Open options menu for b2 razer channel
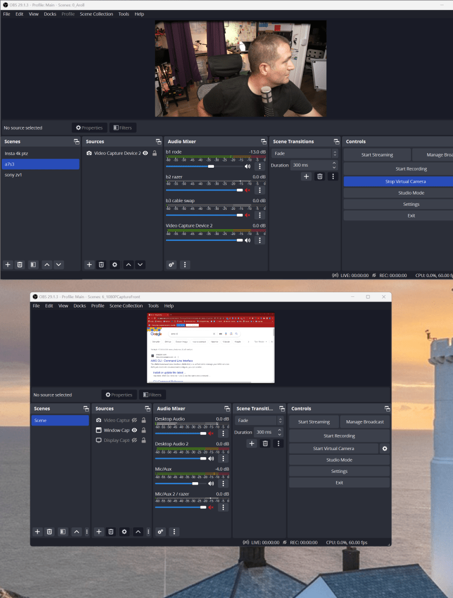Screen dimensions: 453x598 [260, 190]
